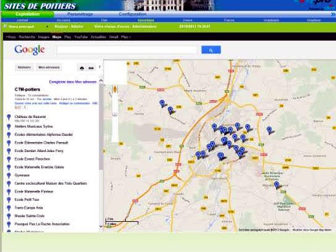
Task: Open the Configuration tab
Action: click(x=132, y=14)
